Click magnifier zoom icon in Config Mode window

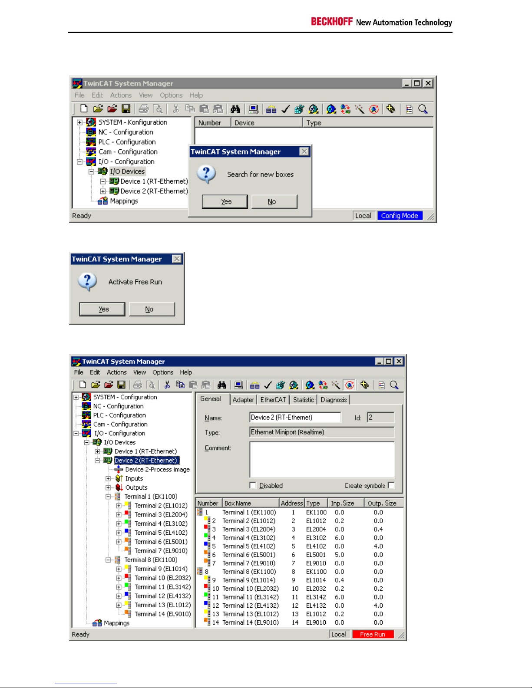423,109
